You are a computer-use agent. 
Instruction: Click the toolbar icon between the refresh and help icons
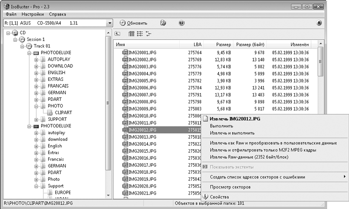[163, 23]
